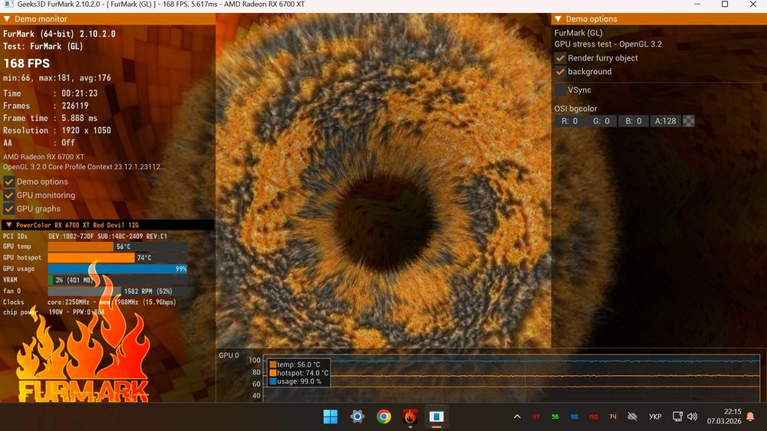Click the hotspot: 74.0 °C graph legend
The image size is (767, 431).
point(299,373)
